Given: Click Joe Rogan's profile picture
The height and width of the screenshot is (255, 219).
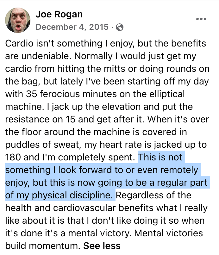Looking at the screenshot, I should 18,20.
